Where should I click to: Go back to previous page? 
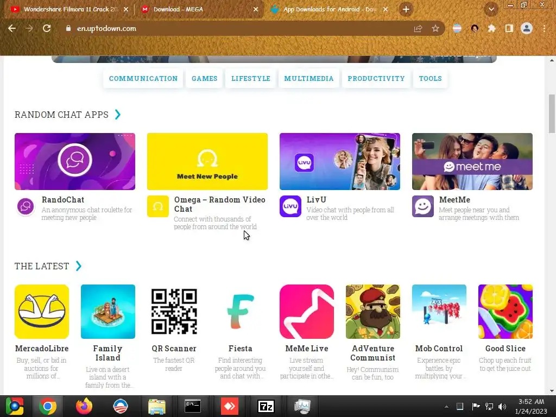tap(12, 28)
